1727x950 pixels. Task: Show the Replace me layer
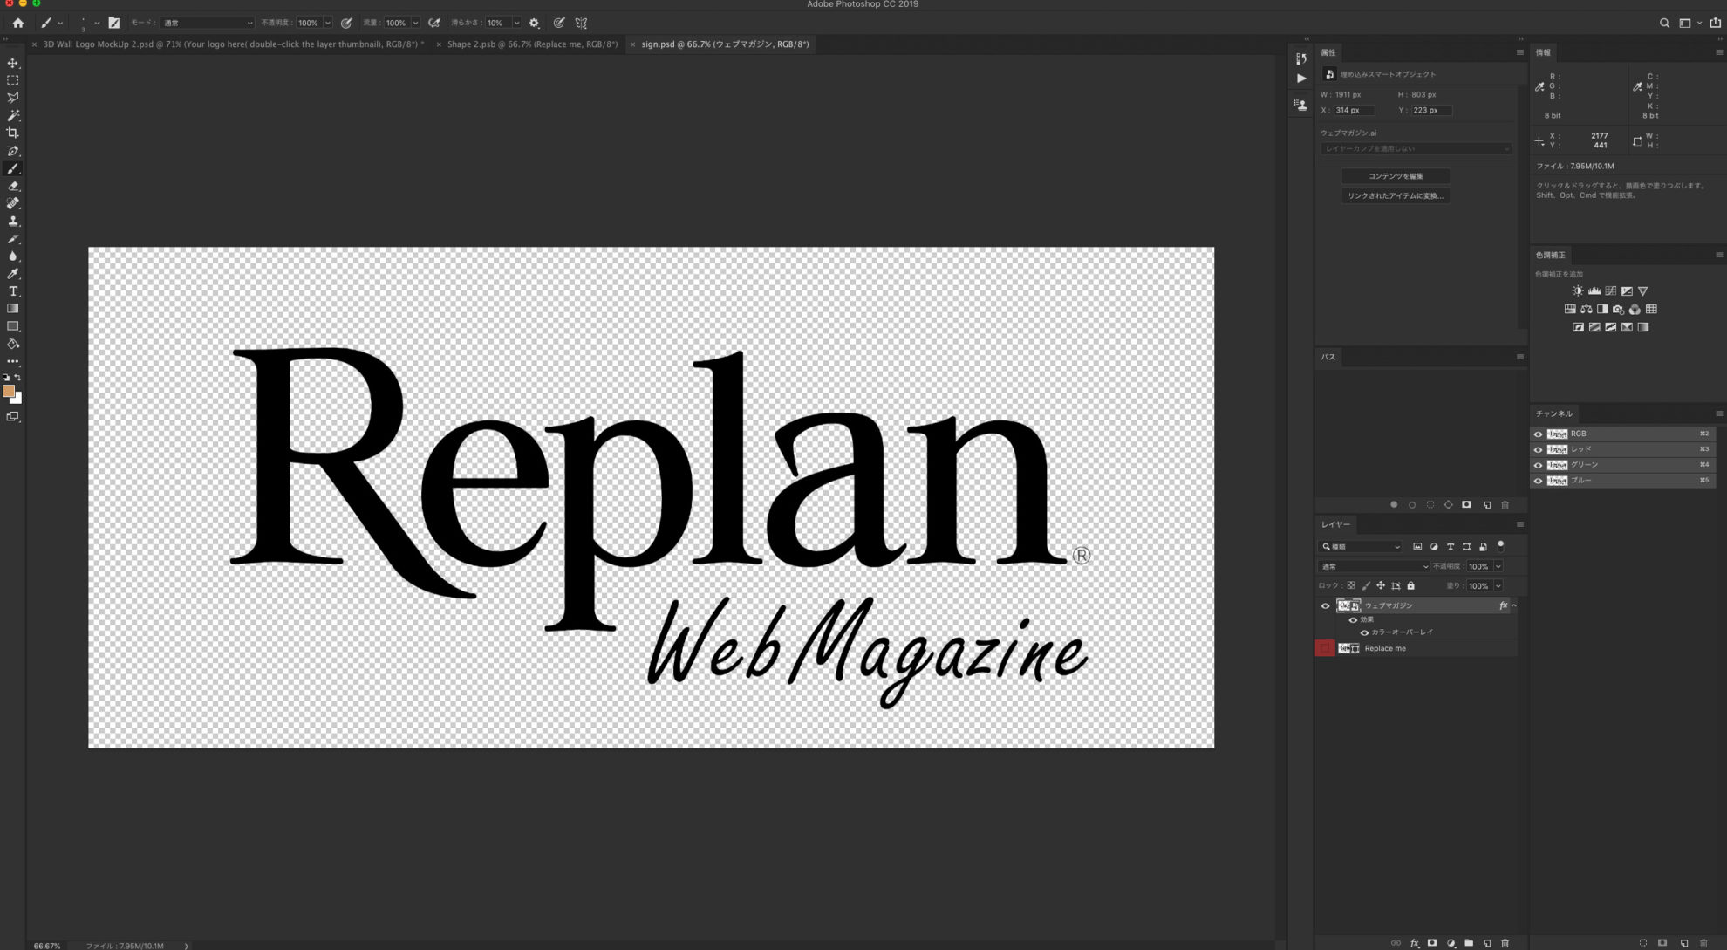pos(1325,648)
